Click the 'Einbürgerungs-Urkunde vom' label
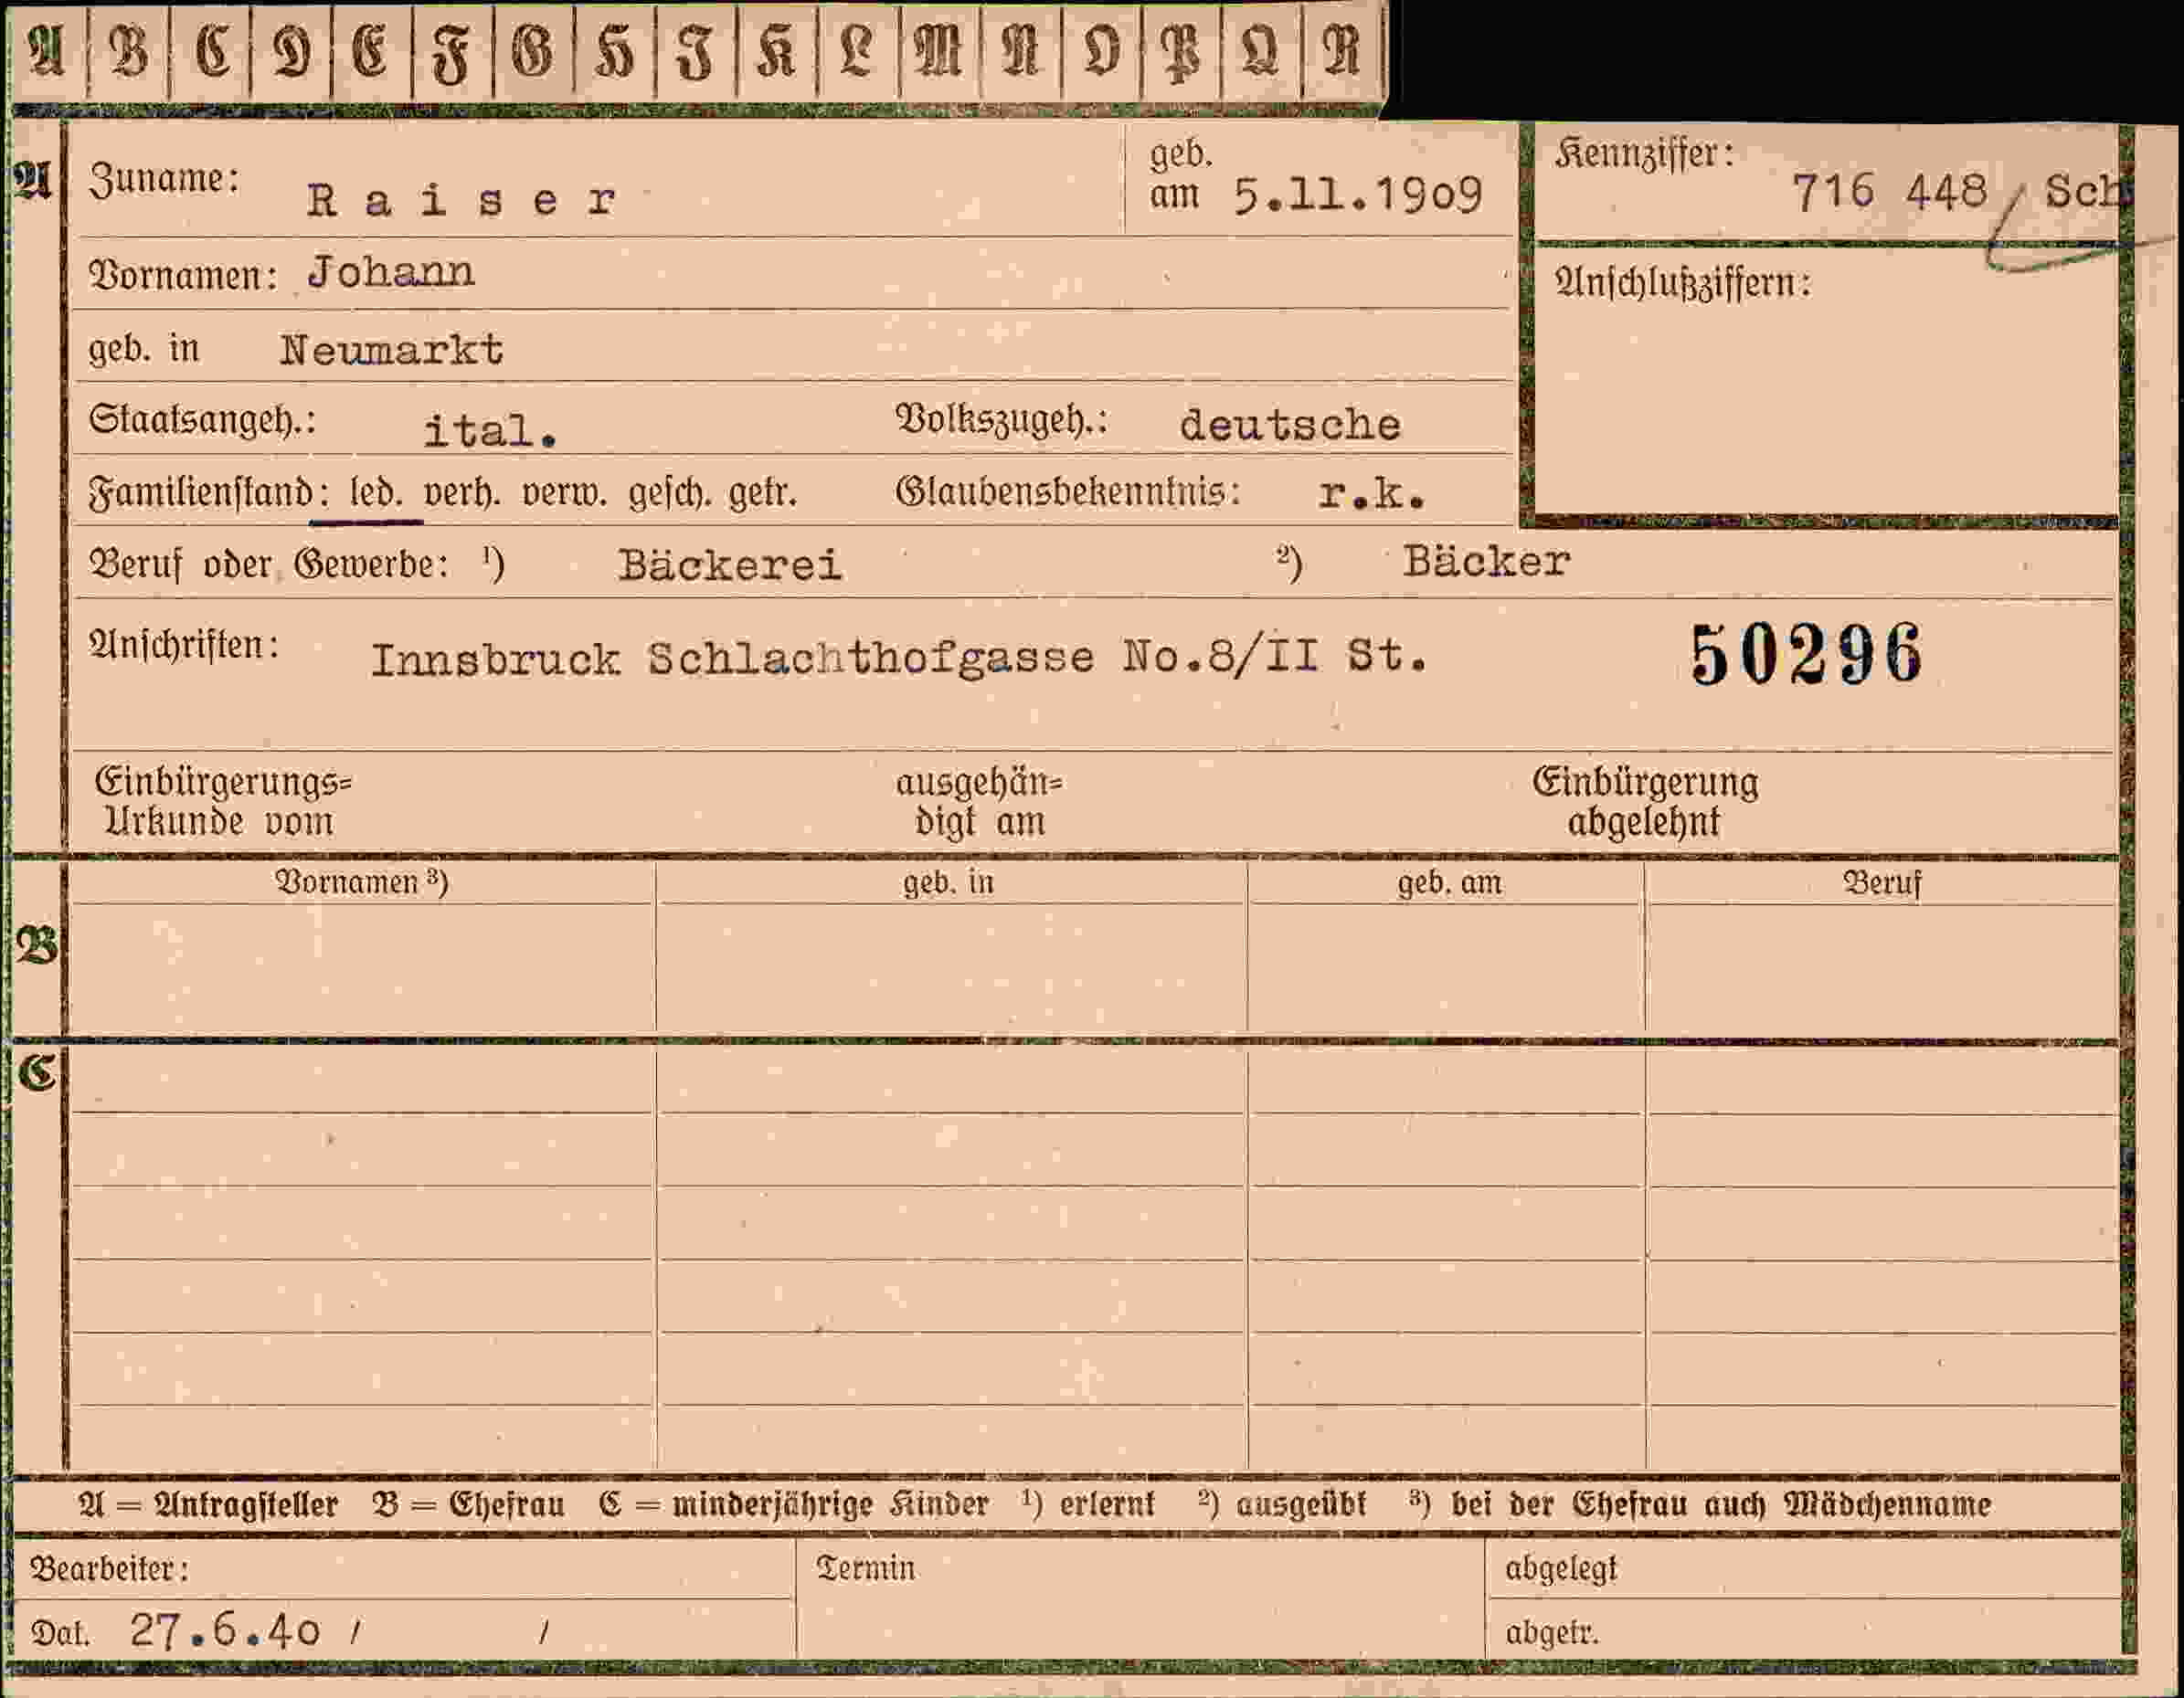The image size is (2184, 1698). click(222, 803)
